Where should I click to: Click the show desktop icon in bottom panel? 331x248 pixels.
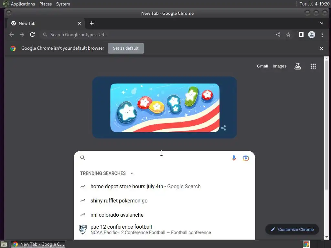click(4, 244)
